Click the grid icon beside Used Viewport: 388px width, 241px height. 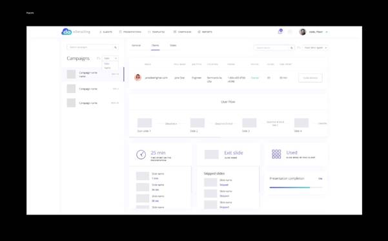(276, 154)
